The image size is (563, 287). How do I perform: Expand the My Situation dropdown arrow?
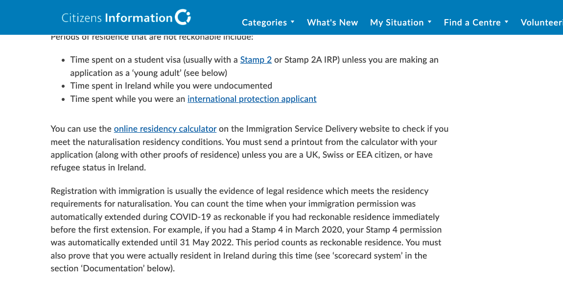tap(430, 22)
